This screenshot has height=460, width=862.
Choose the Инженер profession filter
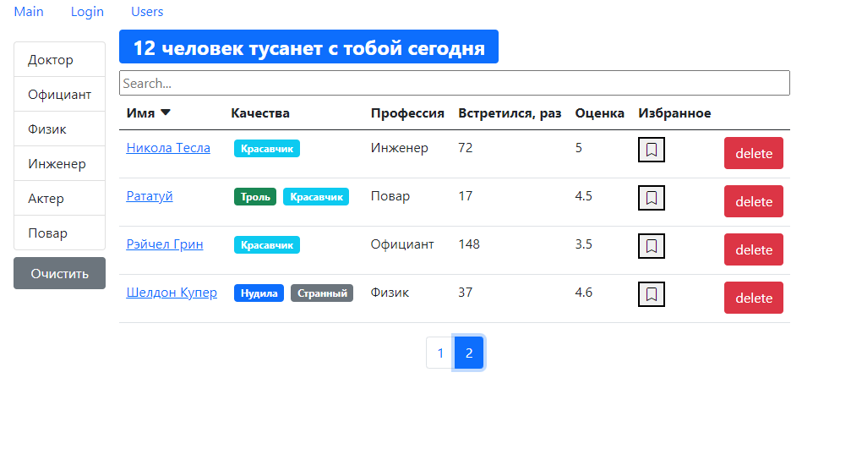[59, 163]
